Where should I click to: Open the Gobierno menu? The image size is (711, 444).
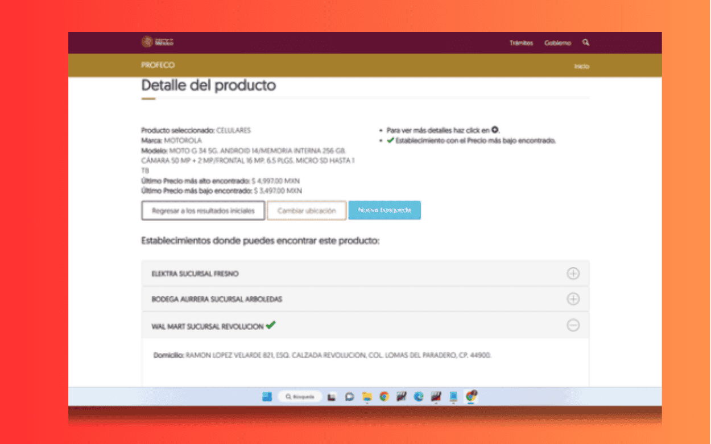557,43
